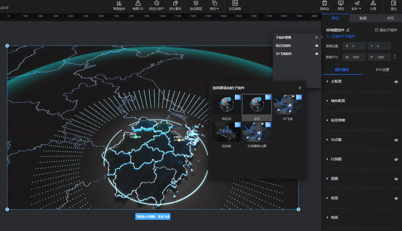Click the 添加子组件 button
Viewport: 402px width, 231px height.
coord(386,30)
